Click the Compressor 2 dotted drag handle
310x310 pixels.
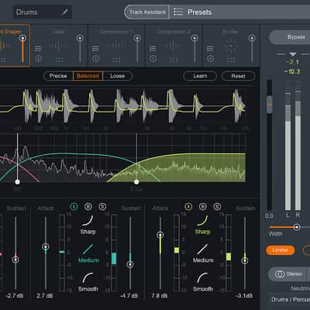click(174, 60)
